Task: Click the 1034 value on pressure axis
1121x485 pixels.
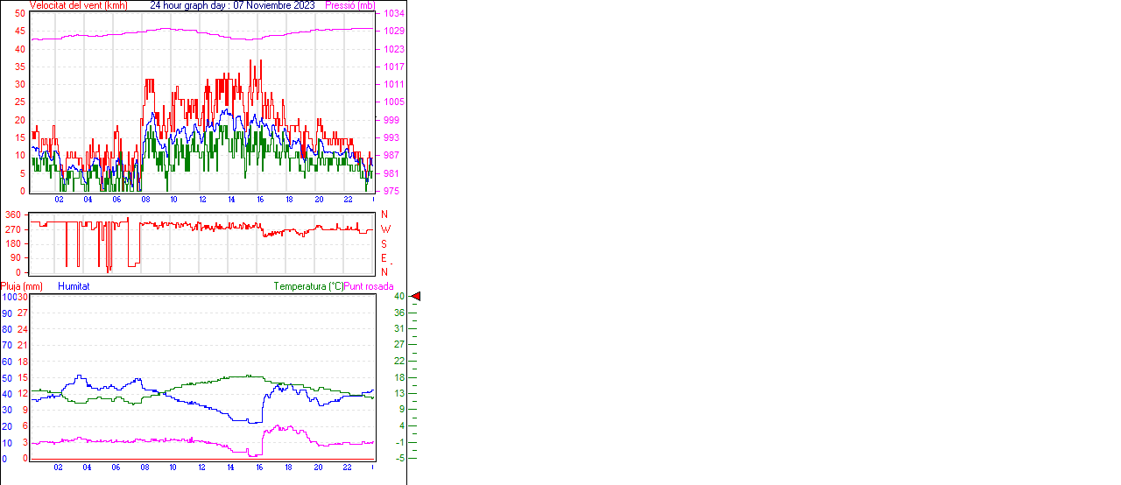Action: (393, 14)
